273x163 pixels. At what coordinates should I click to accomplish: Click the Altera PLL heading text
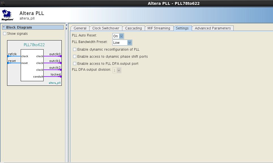click(32, 13)
